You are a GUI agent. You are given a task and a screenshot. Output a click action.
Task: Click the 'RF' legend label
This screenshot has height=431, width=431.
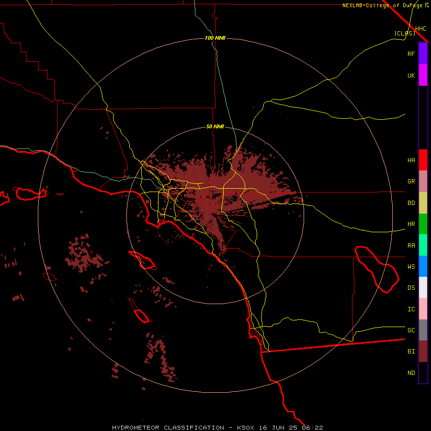click(x=411, y=54)
